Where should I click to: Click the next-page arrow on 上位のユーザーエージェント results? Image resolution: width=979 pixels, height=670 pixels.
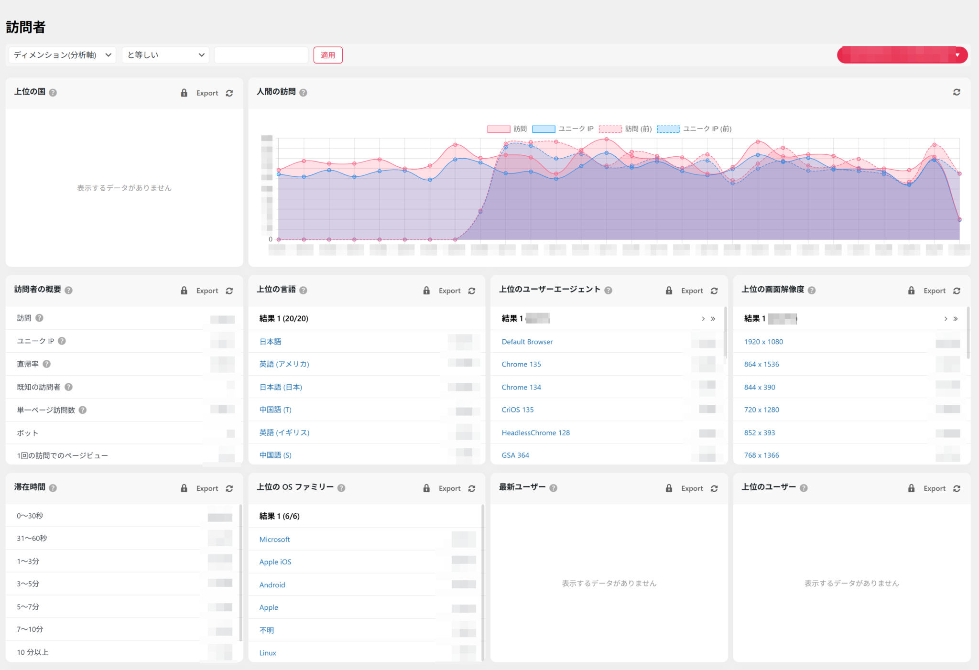click(703, 318)
